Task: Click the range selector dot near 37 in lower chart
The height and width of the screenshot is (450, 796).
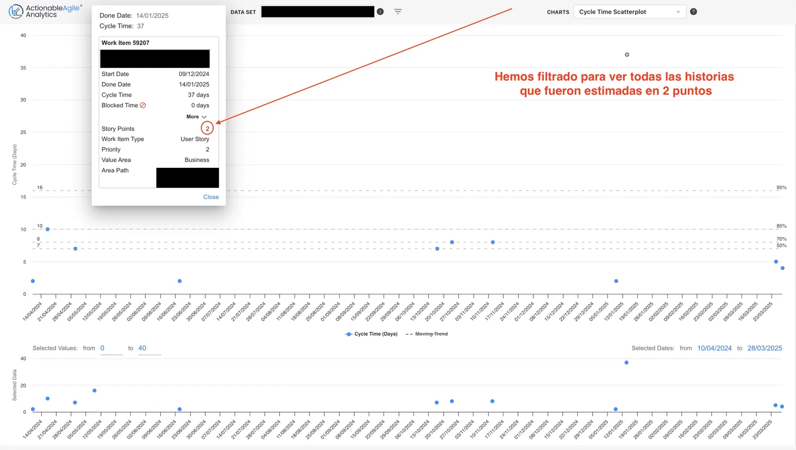Action: click(626, 363)
